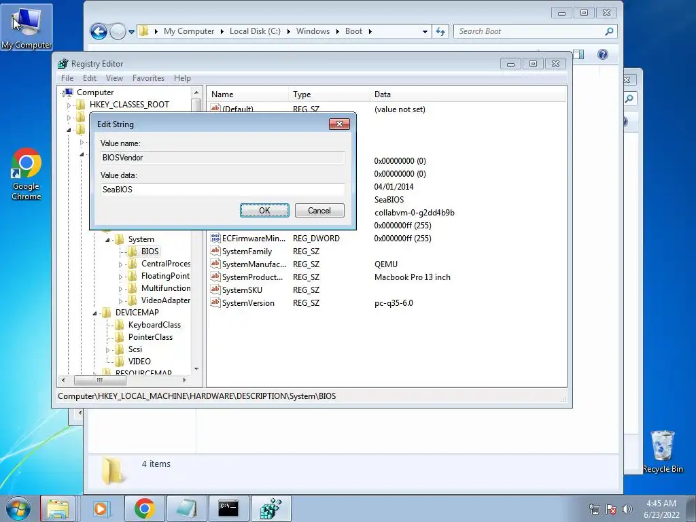696x522 pixels.
Task: Click the Search Boot input box
Action: [528, 31]
